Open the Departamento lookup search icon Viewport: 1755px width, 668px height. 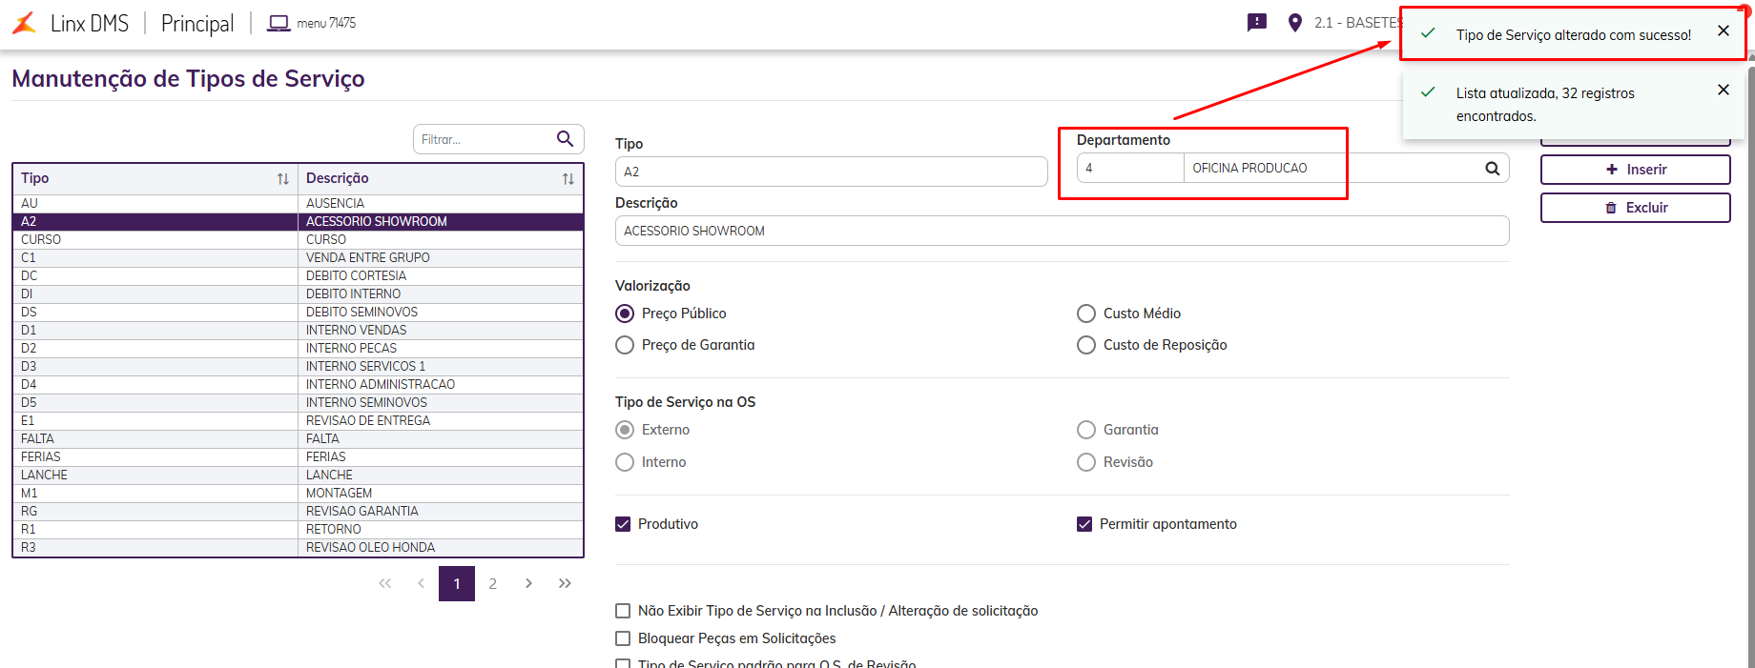pos(1492,169)
